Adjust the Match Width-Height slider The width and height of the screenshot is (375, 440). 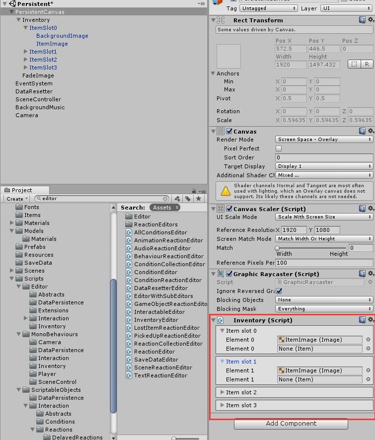pos(277,248)
